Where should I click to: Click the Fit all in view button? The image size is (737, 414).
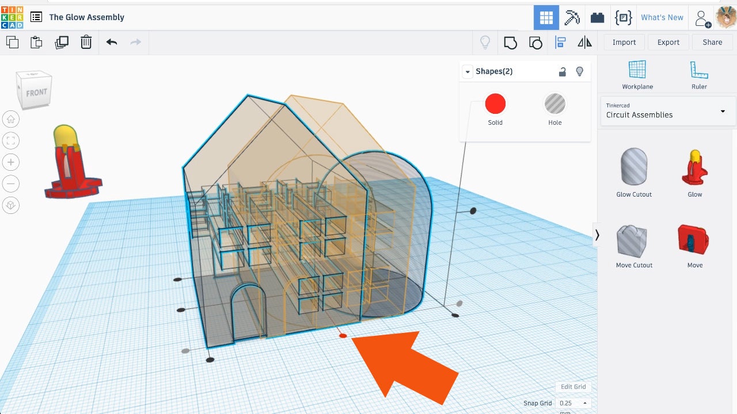[11, 140]
